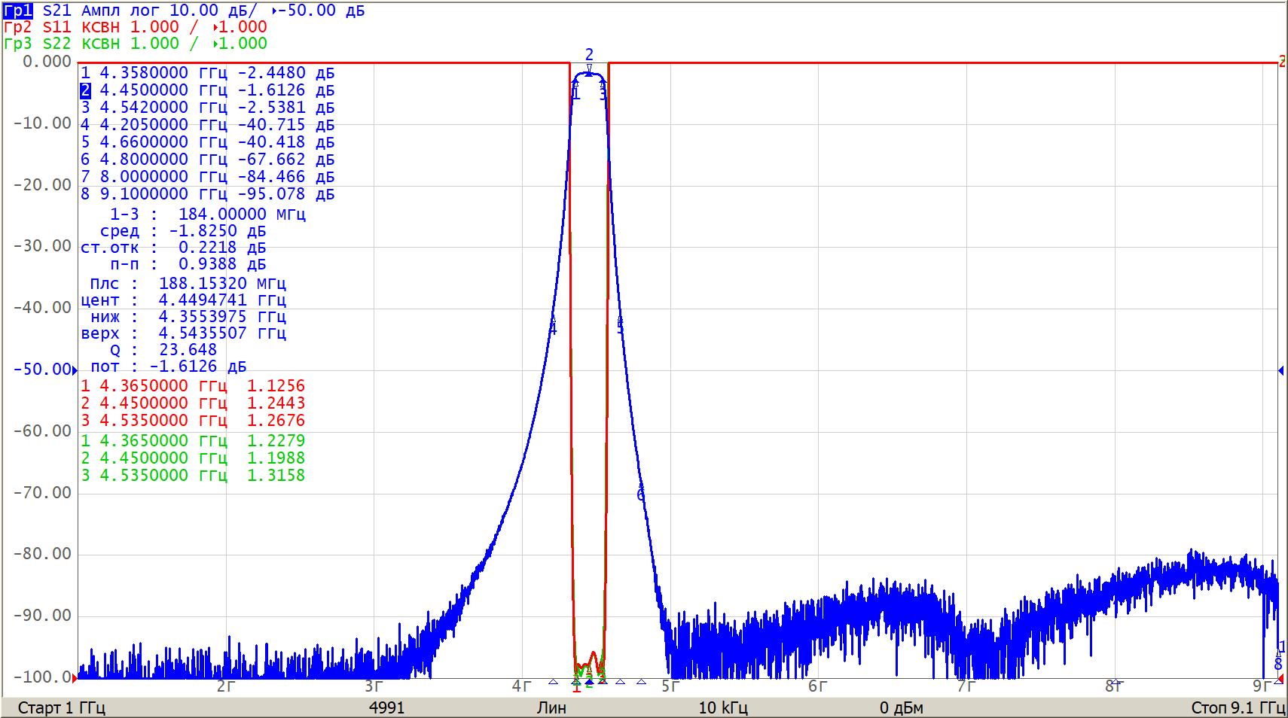Select the filled active marker triangle on frequency axis

[x=589, y=682]
